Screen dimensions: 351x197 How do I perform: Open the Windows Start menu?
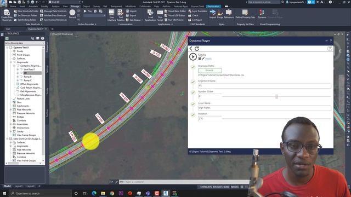[x=4, y=193]
